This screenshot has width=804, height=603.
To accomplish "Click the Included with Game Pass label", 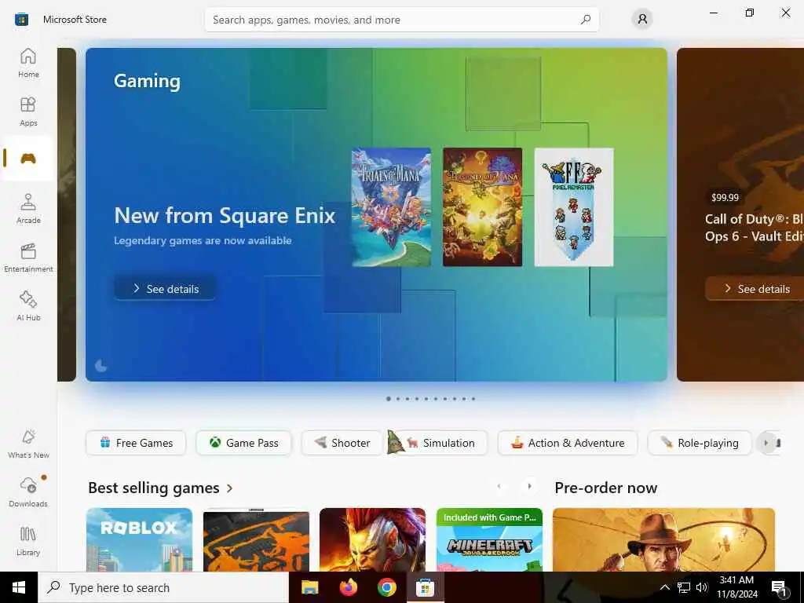I will (489, 517).
